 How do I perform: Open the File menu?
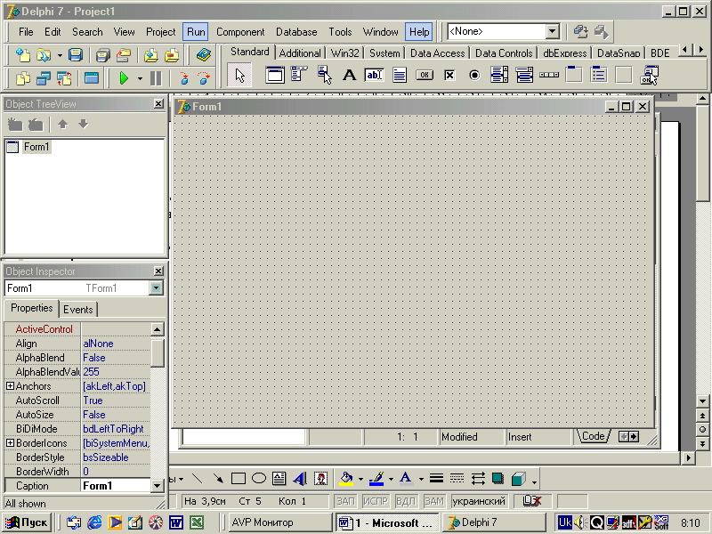click(x=26, y=32)
